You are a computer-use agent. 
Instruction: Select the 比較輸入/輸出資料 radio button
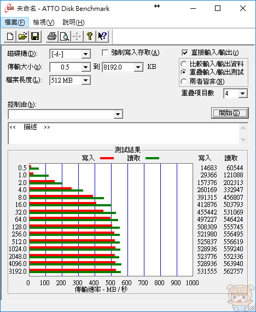pos(184,64)
